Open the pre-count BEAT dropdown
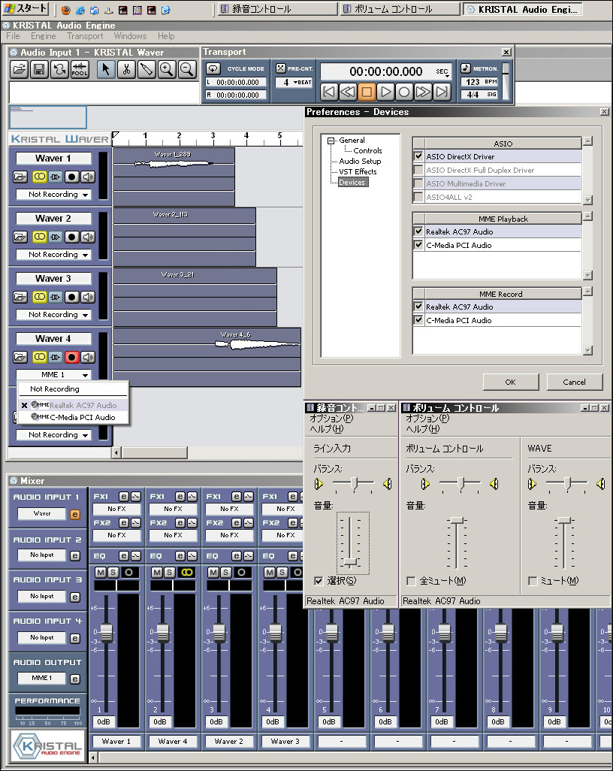The height and width of the screenshot is (771, 613). click(x=296, y=83)
